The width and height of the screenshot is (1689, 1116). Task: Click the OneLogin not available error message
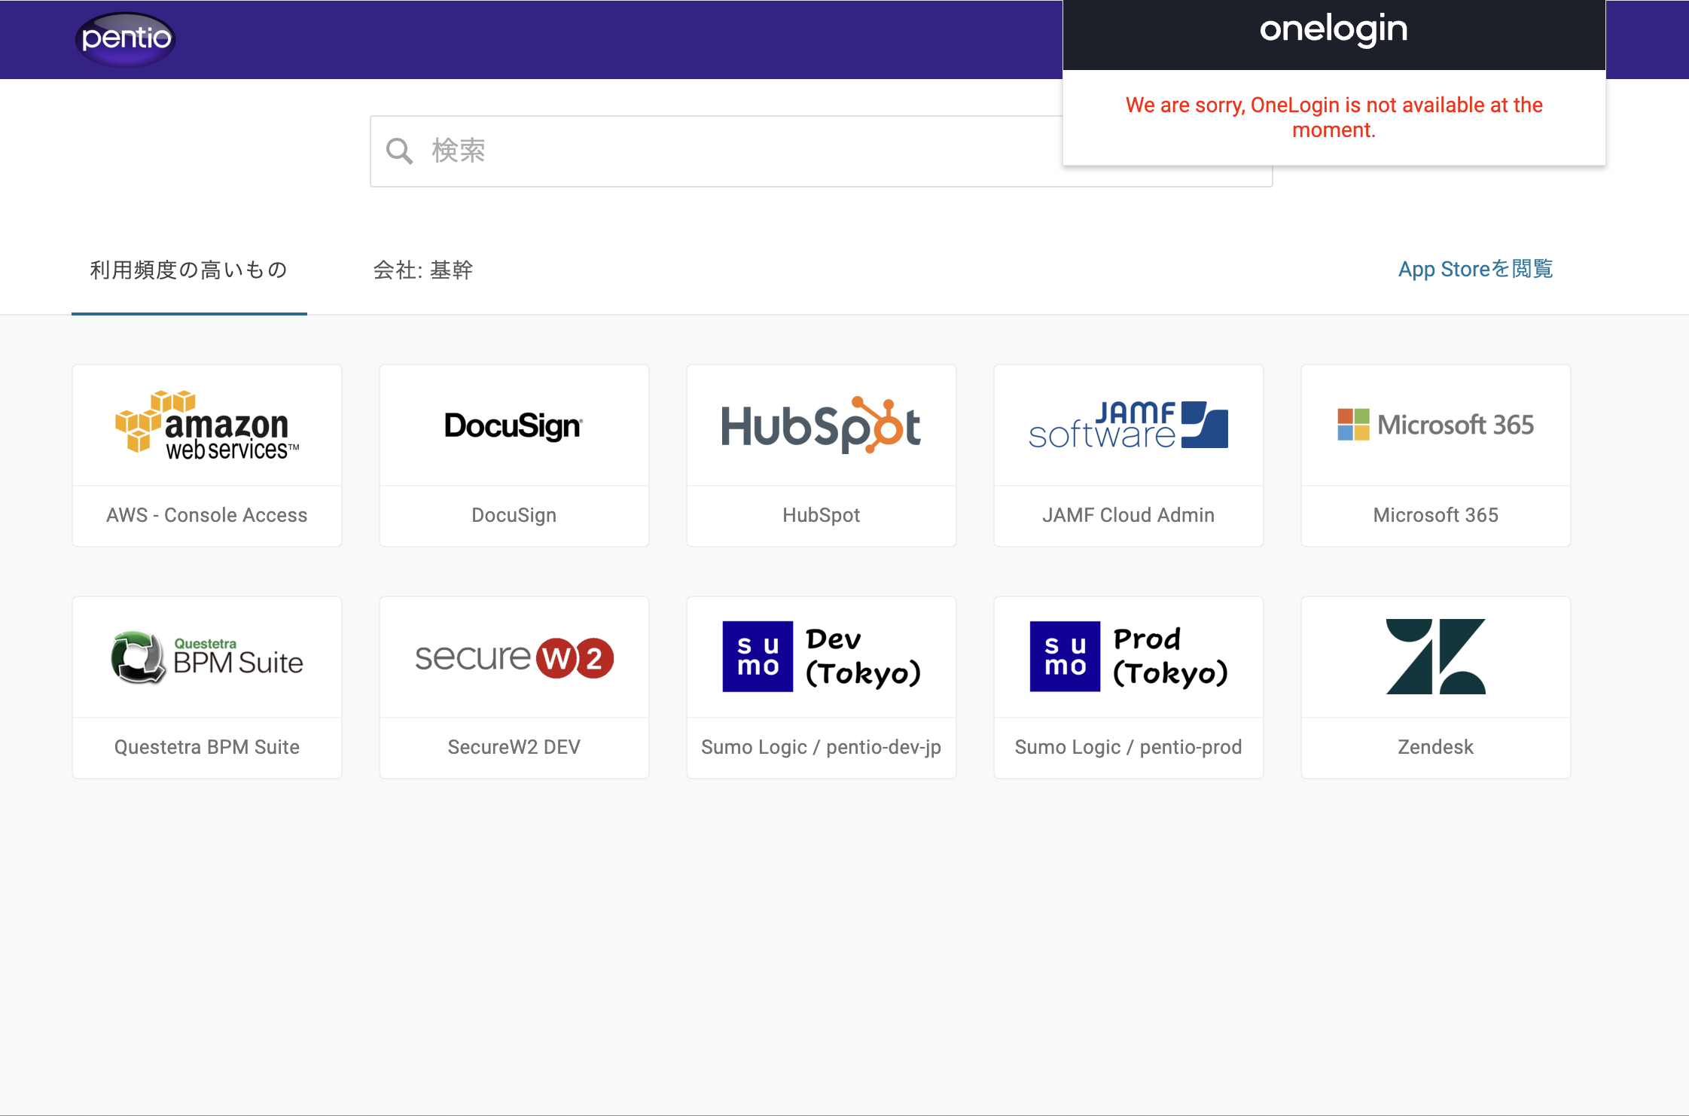pos(1334,117)
